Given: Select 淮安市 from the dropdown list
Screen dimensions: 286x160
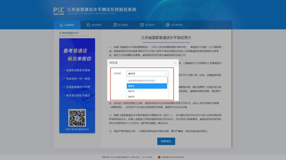Looking at the screenshot, I should [147, 97].
